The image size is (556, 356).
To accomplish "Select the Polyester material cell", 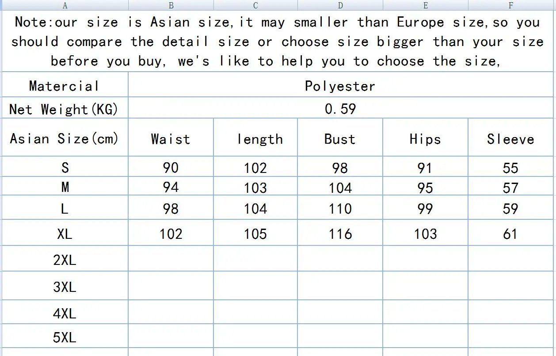I will pos(340,86).
